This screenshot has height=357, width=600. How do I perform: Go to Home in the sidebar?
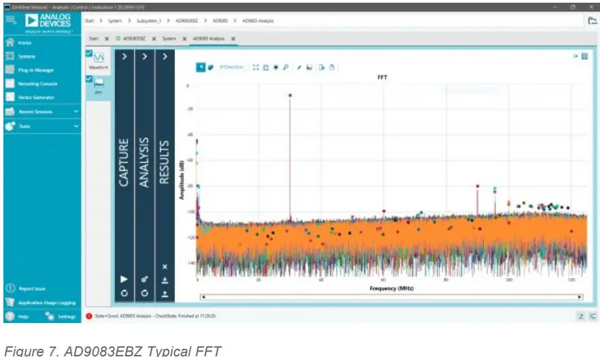click(25, 43)
